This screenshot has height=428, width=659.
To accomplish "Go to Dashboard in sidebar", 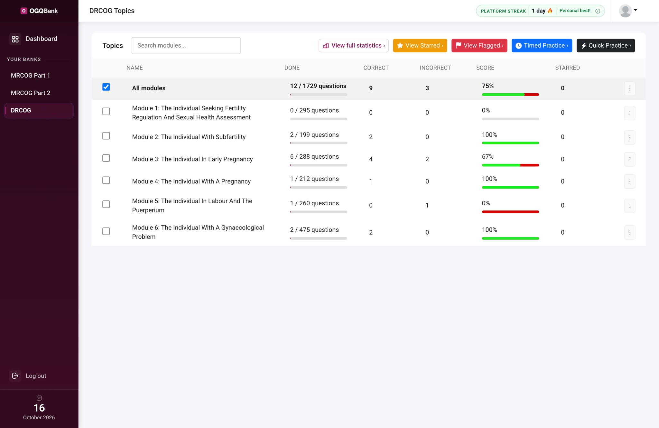I will pyautogui.click(x=39, y=39).
